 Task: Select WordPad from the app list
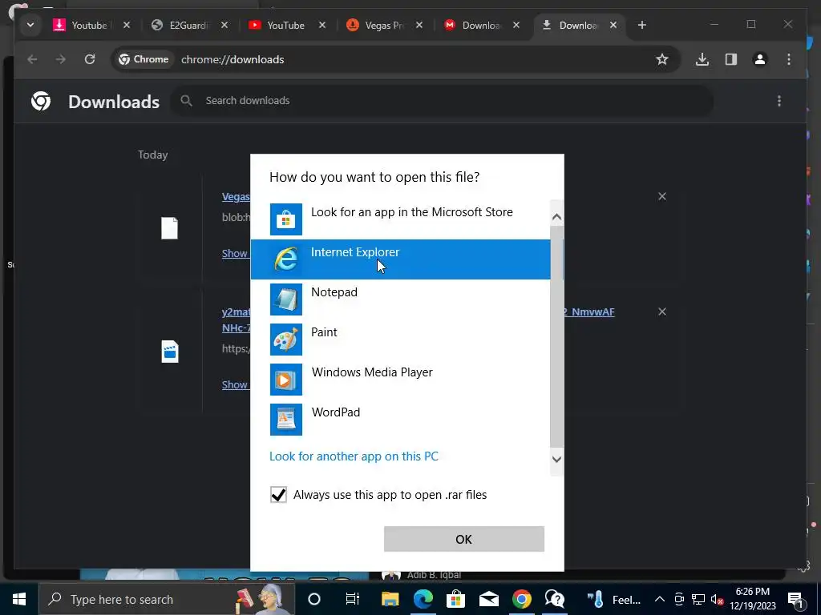pyautogui.click(x=401, y=420)
